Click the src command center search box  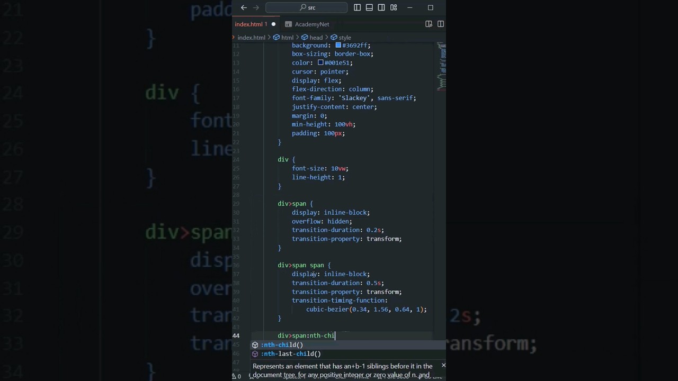point(307,7)
